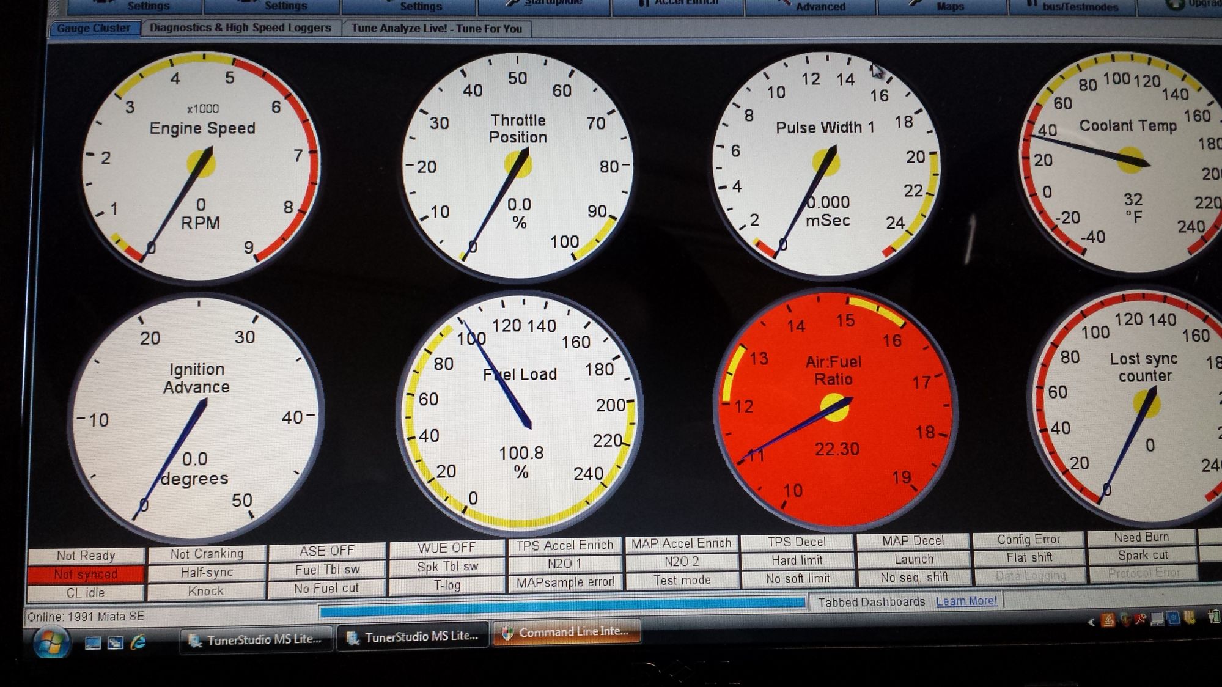Click the Pulse Width 1 gauge
This screenshot has width=1222, height=687.
(x=825, y=164)
